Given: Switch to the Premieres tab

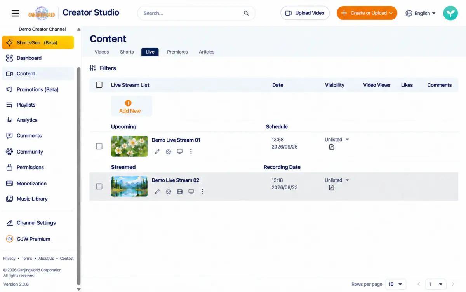Looking at the screenshot, I should coord(177,52).
